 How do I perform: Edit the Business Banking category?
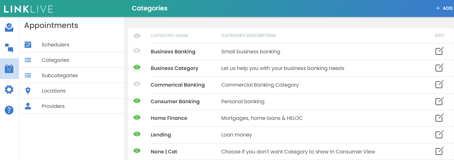pyautogui.click(x=440, y=51)
